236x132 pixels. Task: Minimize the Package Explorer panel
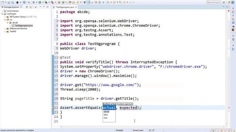[44, 7]
